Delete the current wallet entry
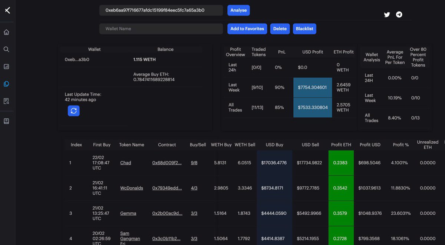The width and height of the screenshot is (445, 245). tap(280, 28)
